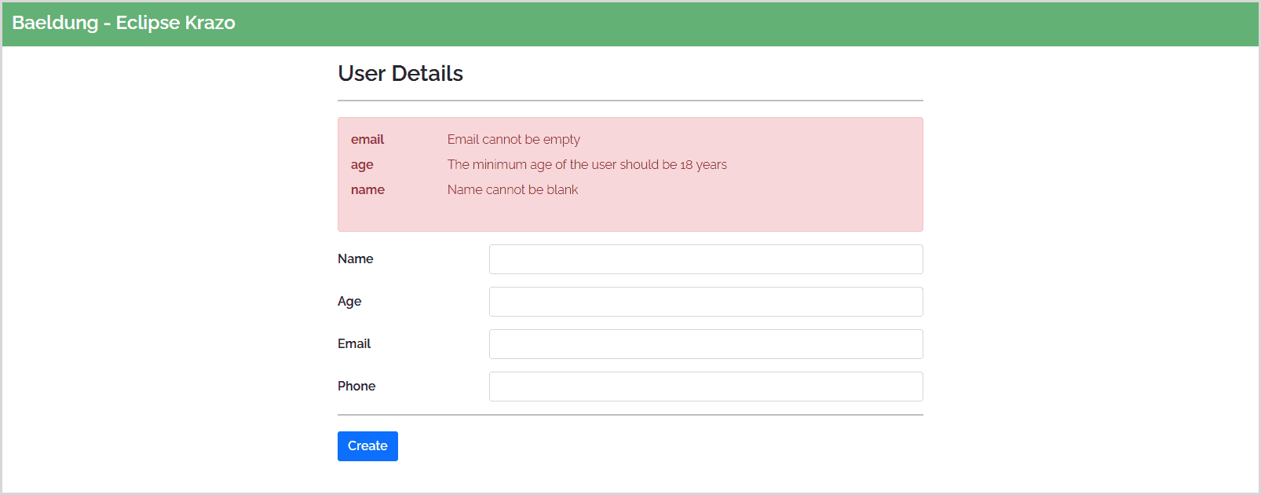Click the minimum age 18 years error message
Screen dimensions: 1261x495
point(587,164)
